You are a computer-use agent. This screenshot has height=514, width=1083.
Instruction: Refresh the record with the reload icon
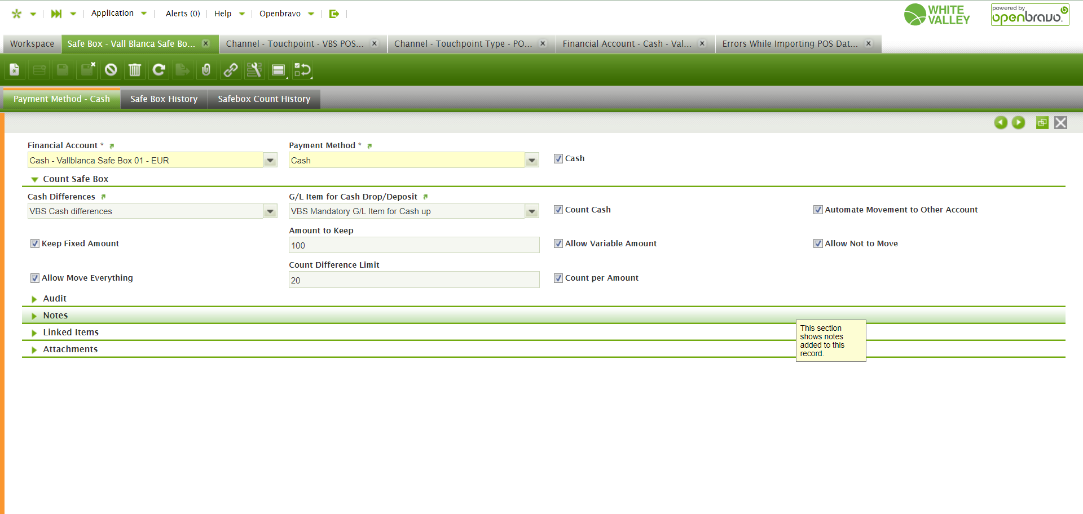[x=159, y=70]
